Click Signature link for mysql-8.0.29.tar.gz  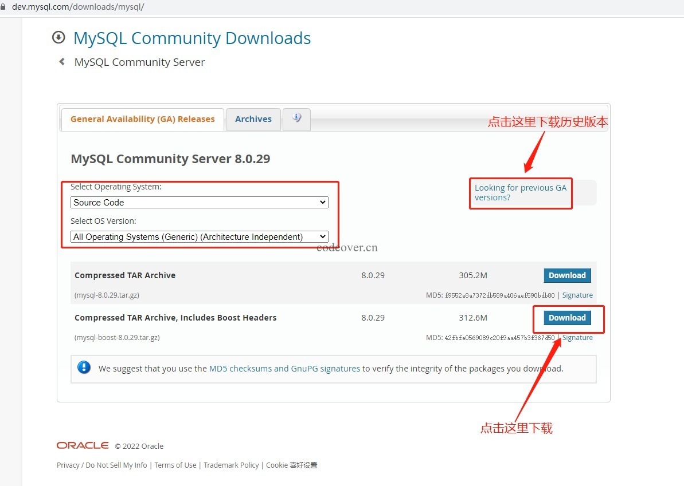[577, 295]
